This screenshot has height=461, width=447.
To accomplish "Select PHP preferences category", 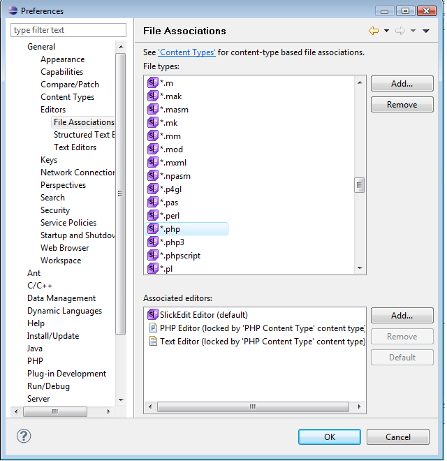I will coord(35,360).
